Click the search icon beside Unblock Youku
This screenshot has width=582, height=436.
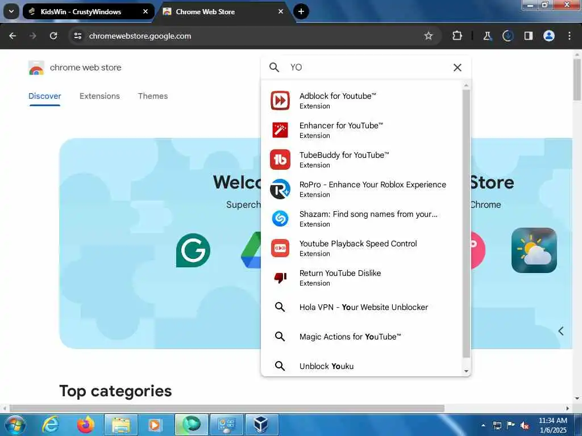click(280, 366)
